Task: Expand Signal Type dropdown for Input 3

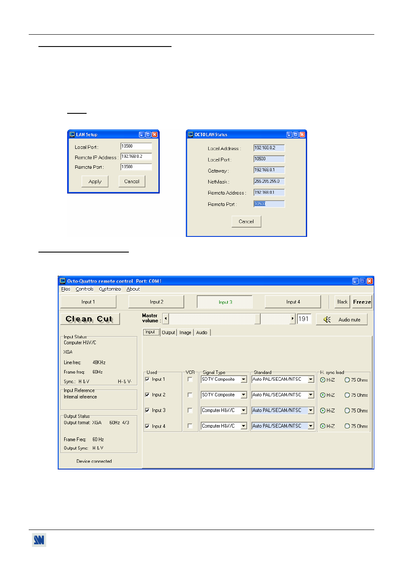Action: pyautogui.click(x=244, y=410)
